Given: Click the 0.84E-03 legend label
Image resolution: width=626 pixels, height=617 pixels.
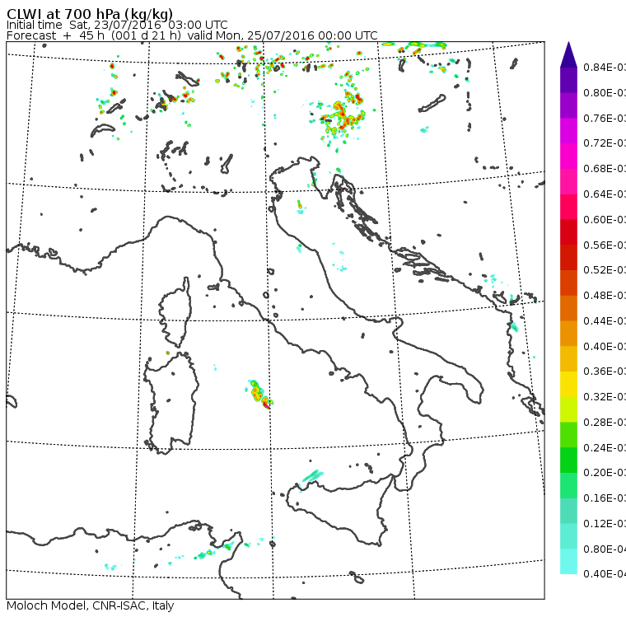Looking at the screenshot, I should pos(605,67).
